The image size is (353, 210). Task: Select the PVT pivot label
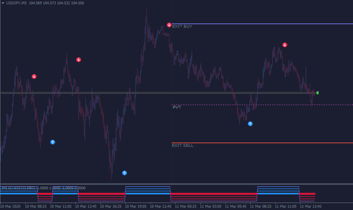(176, 107)
